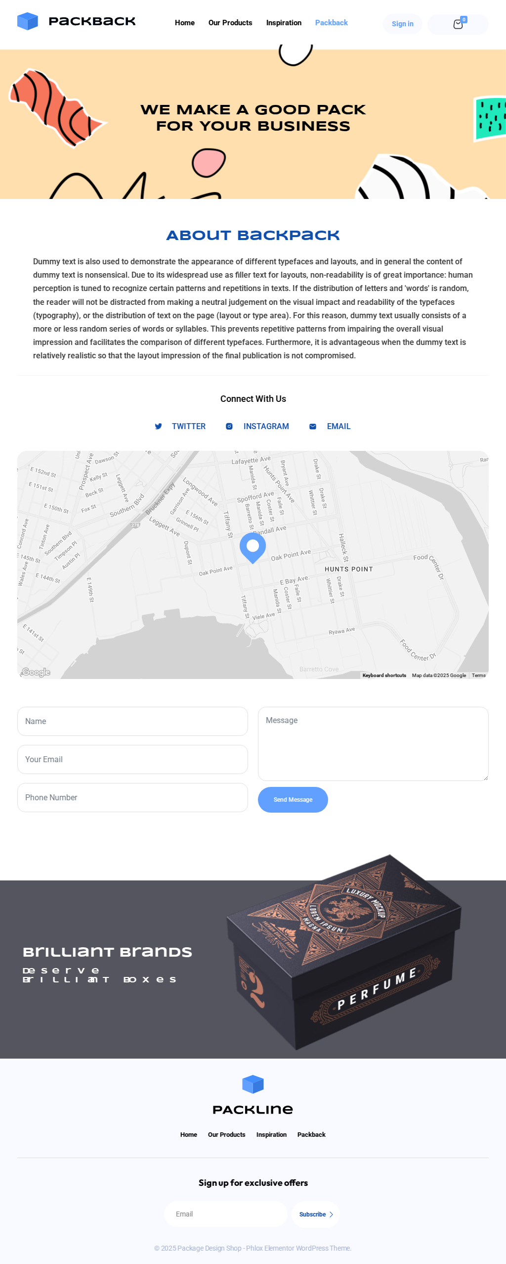Click the Sign in button
Screen dimensions: 506x1264
pos(403,24)
